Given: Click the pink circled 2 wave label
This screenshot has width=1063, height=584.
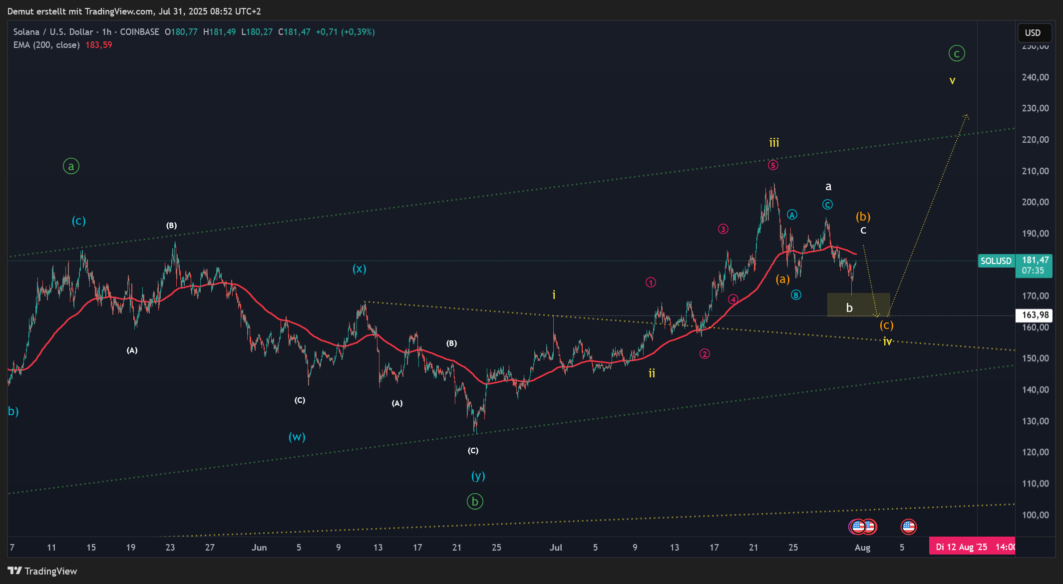Looking at the screenshot, I should [x=705, y=354].
